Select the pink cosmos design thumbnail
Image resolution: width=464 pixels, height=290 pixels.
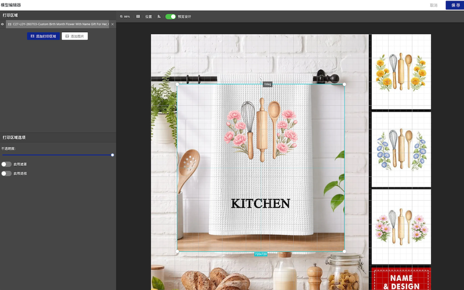(x=401, y=227)
